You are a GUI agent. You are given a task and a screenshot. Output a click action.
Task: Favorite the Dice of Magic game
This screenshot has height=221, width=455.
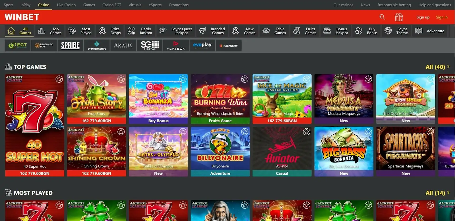point(307,79)
